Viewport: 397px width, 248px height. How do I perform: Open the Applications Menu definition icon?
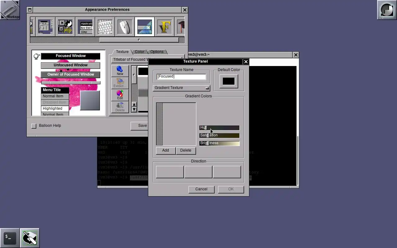(85, 27)
